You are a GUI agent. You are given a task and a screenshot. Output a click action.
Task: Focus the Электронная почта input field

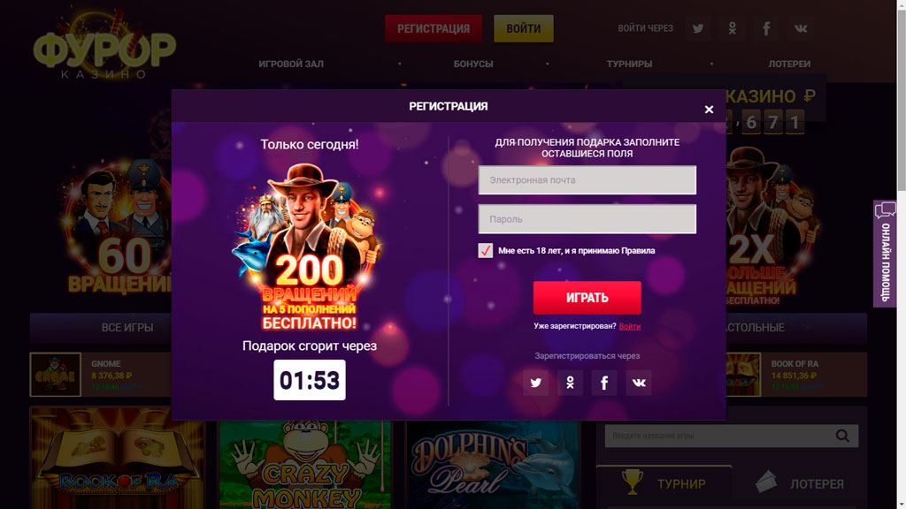click(587, 180)
